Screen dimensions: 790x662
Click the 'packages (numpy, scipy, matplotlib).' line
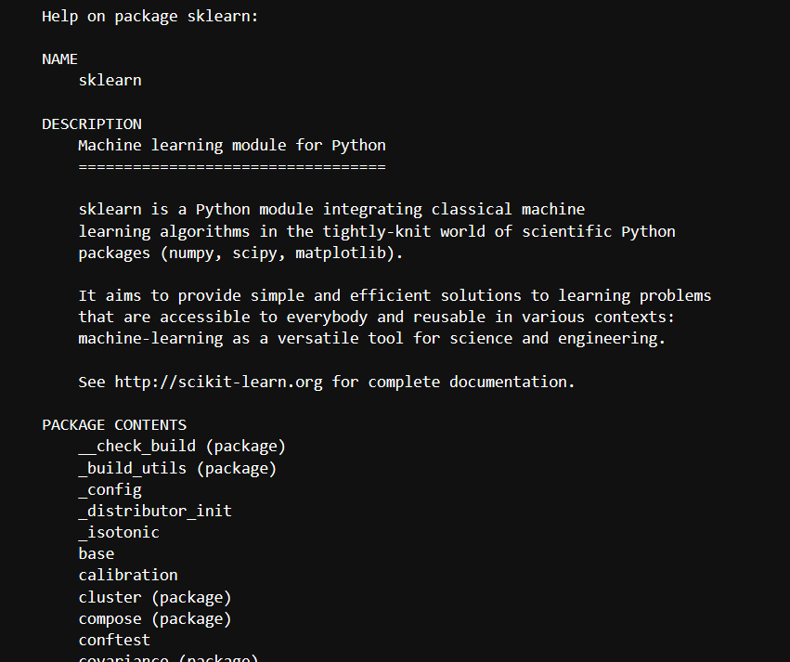pos(240,253)
